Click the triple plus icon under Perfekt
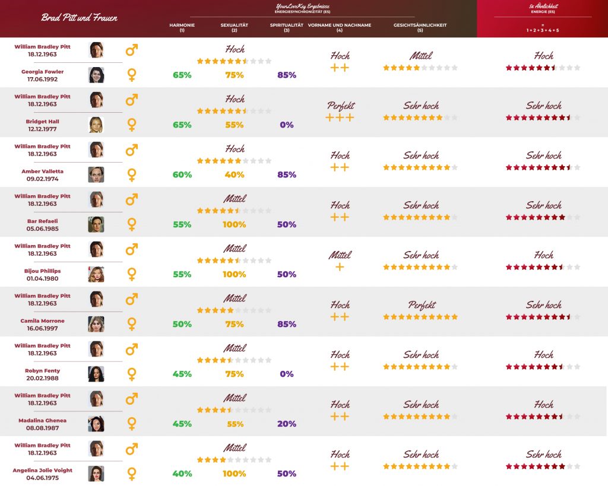 pyautogui.click(x=340, y=117)
